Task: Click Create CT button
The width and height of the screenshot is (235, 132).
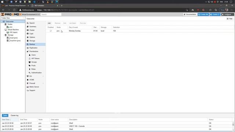Action: tap(215, 14)
